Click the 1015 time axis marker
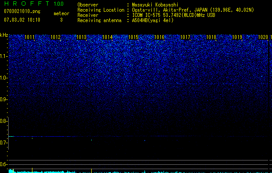This screenshot has width=272, height=173. (x=133, y=37)
